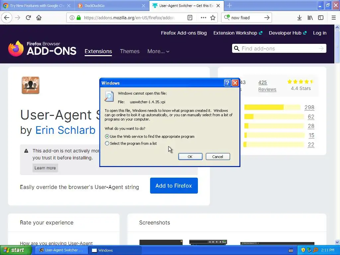Click the Help question mark in Windows dialog
Viewport: 340px width, 255px height.
click(227, 83)
